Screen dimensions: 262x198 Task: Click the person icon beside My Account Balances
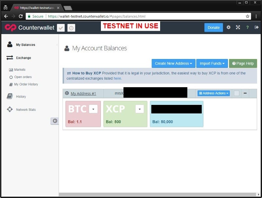coord(67,48)
